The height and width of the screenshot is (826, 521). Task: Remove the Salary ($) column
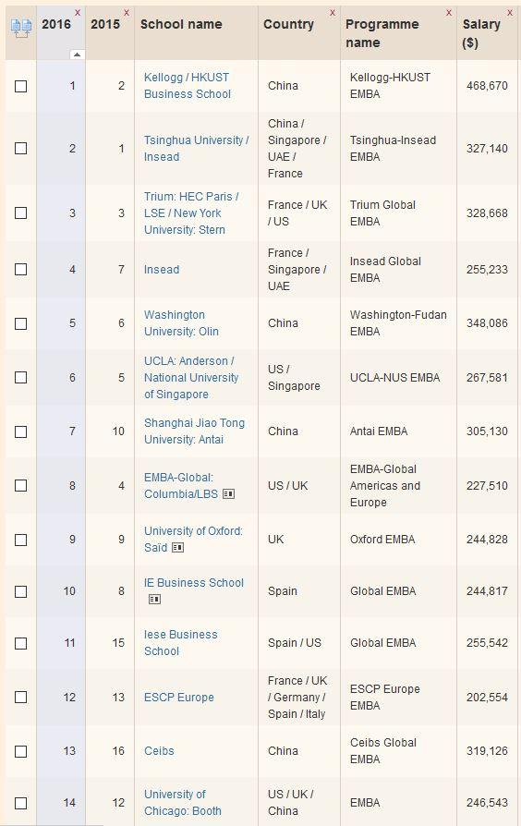point(510,13)
